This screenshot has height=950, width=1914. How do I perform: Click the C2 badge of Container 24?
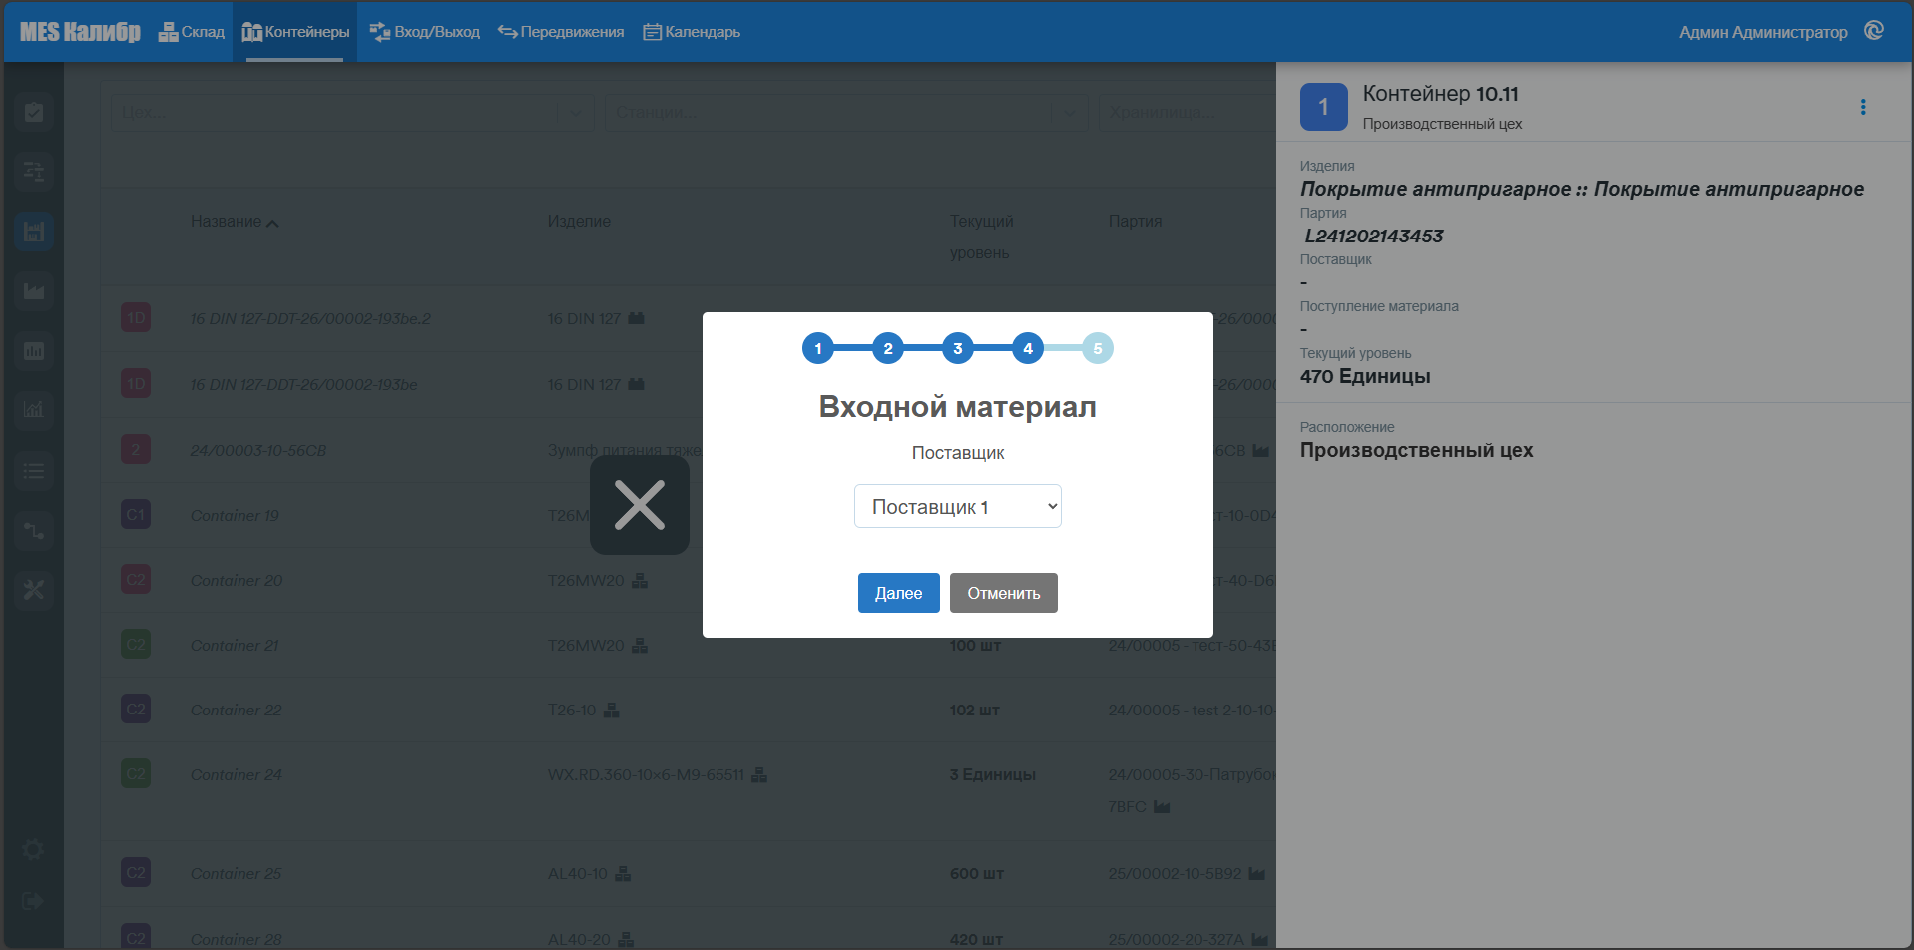point(136,774)
